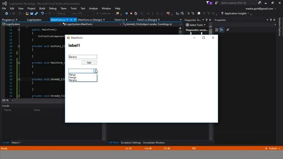283x159 pixels.
Task: Switch to MainForm.cs [Design] tab
Action: (x=90, y=20)
